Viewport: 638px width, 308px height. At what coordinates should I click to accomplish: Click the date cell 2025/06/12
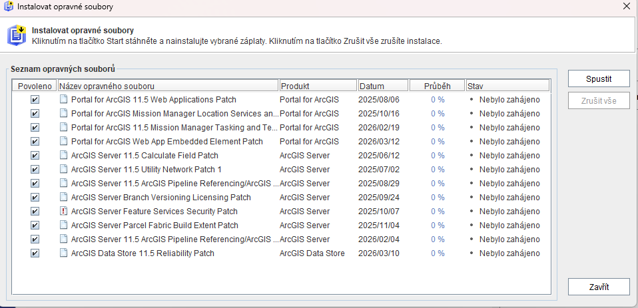click(379, 156)
